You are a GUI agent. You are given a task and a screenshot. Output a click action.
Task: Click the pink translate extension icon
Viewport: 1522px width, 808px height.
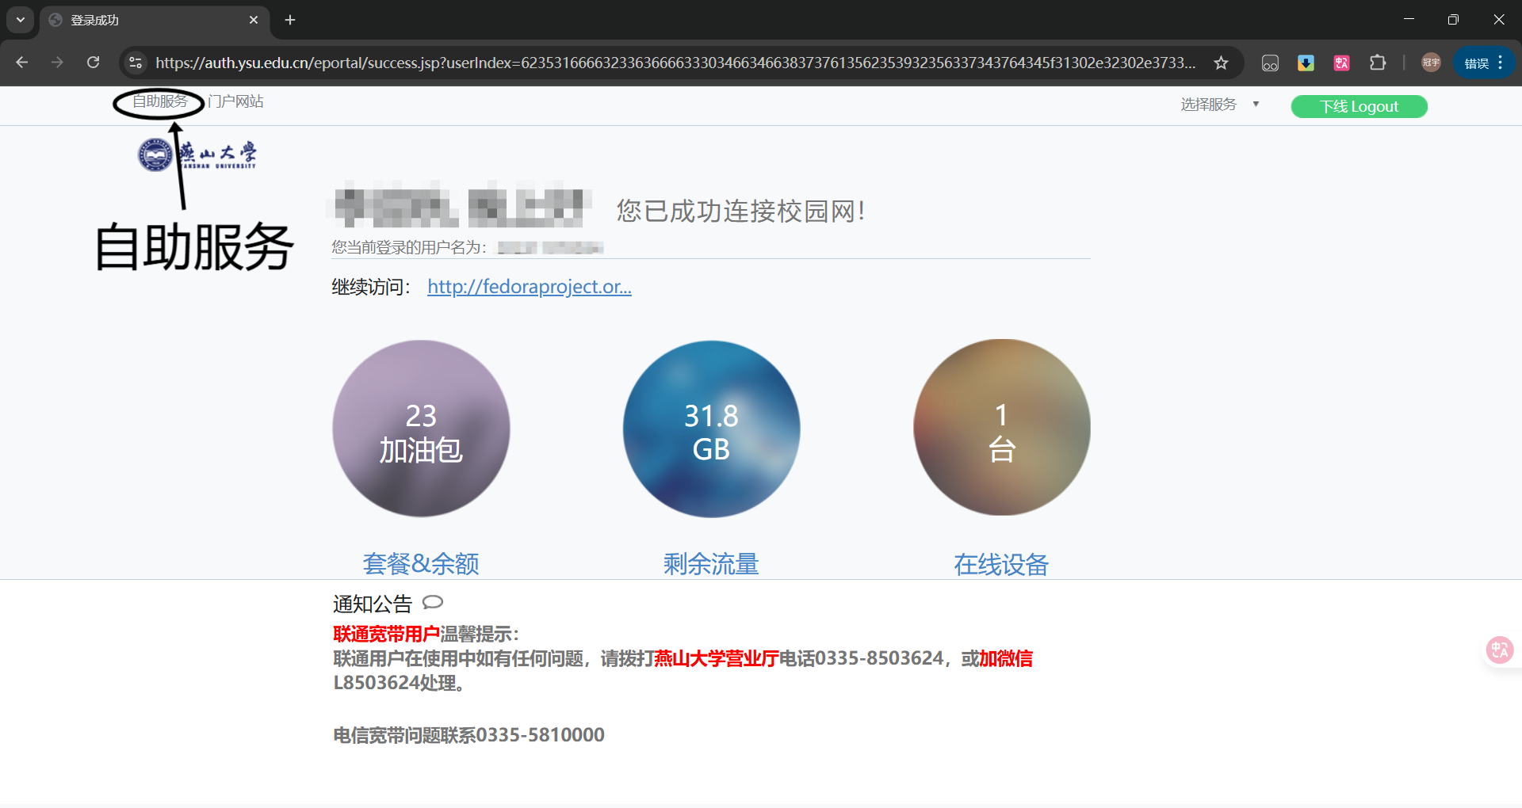tap(1341, 63)
